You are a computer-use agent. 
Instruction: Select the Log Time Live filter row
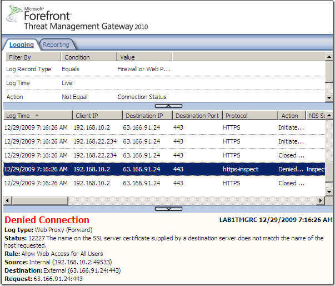pyautogui.click(x=165, y=83)
